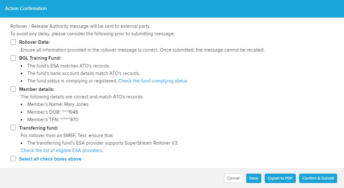Click the Action Confirmation dialog title

[x=26, y=8]
